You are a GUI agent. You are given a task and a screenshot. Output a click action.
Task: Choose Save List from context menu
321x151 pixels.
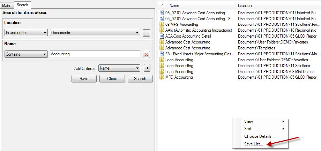[254, 144]
